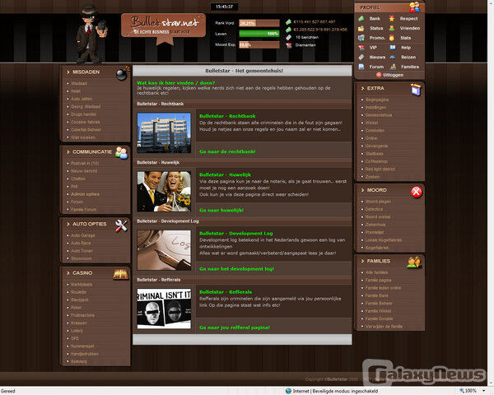Screen dimensions: 494x395
Task: Open Familie Bank in the Families menu
Action: click(377, 295)
